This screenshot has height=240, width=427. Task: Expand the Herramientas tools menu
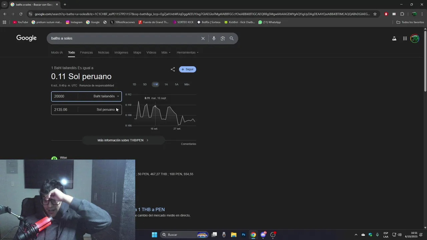pyautogui.click(x=187, y=52)
